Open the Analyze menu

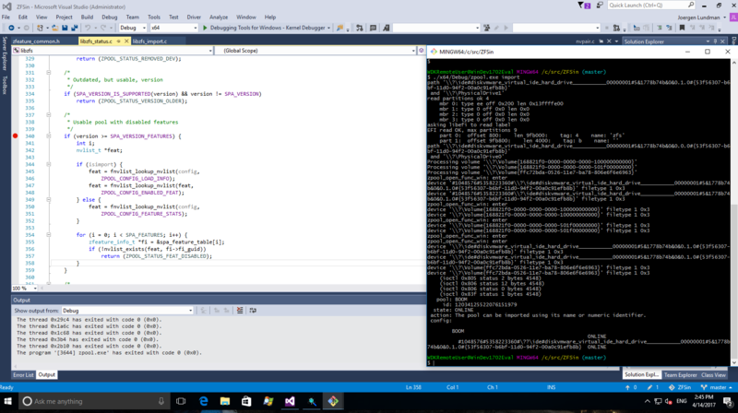click(x=219, y=18)
